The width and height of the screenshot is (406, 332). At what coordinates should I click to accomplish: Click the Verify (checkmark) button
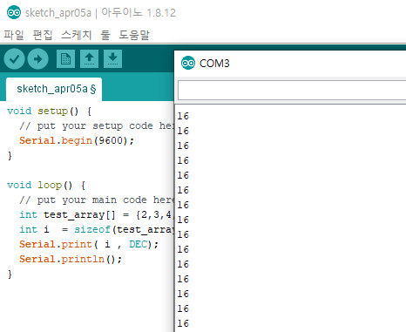click(14, 59)
